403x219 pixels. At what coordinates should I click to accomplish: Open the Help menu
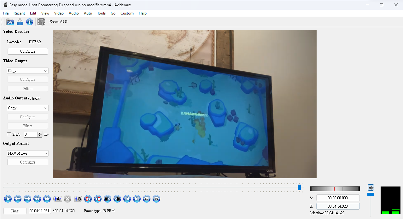(x=143, y=13)
